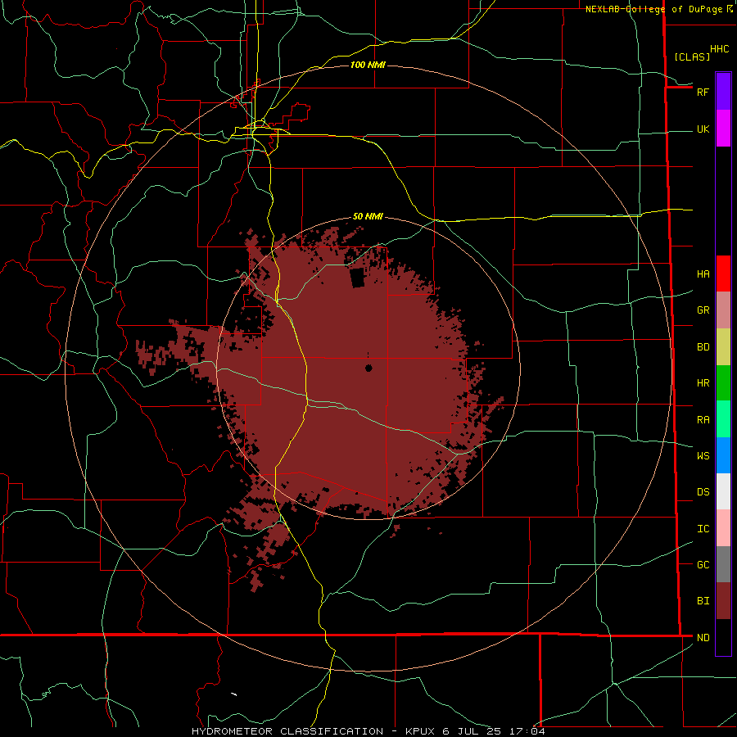Click the black rectangular gap in the radar echo
This screenshot has width=737, height=737.
tap(357, 278)
